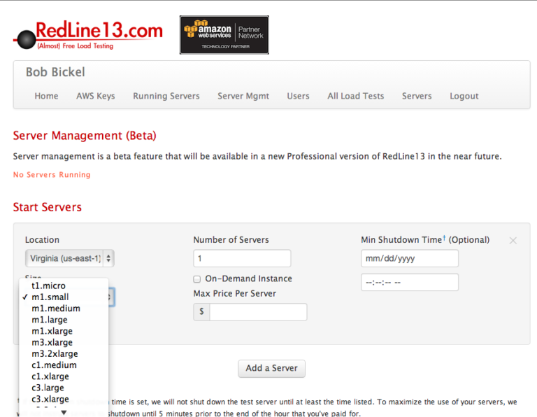
Task: Open the Amazon Partner Network badge
Action: [224, 35]
